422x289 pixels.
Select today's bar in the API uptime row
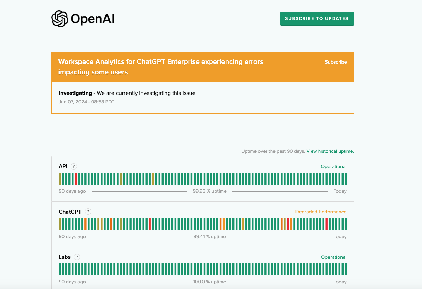tap(345, 179)
